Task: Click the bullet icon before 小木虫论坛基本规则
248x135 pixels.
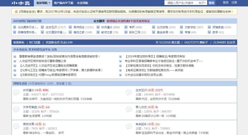Action: coord(120,75)
